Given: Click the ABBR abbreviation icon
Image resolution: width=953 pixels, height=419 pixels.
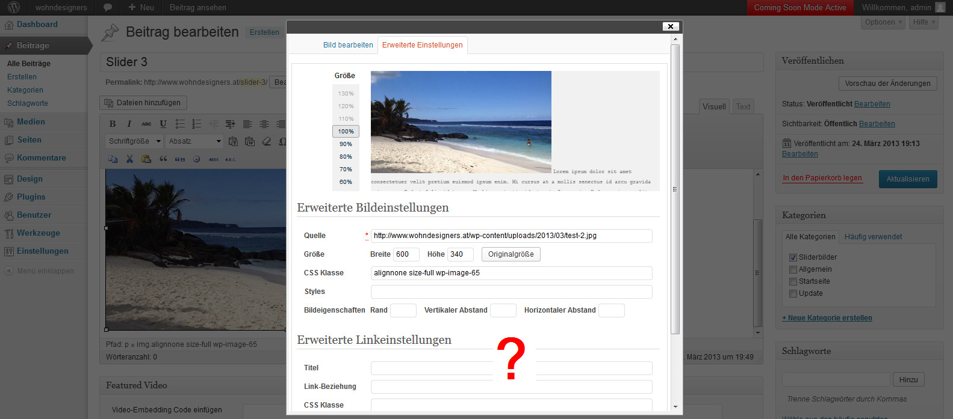Looking at the screenshot, I should (x=214, y=159).
